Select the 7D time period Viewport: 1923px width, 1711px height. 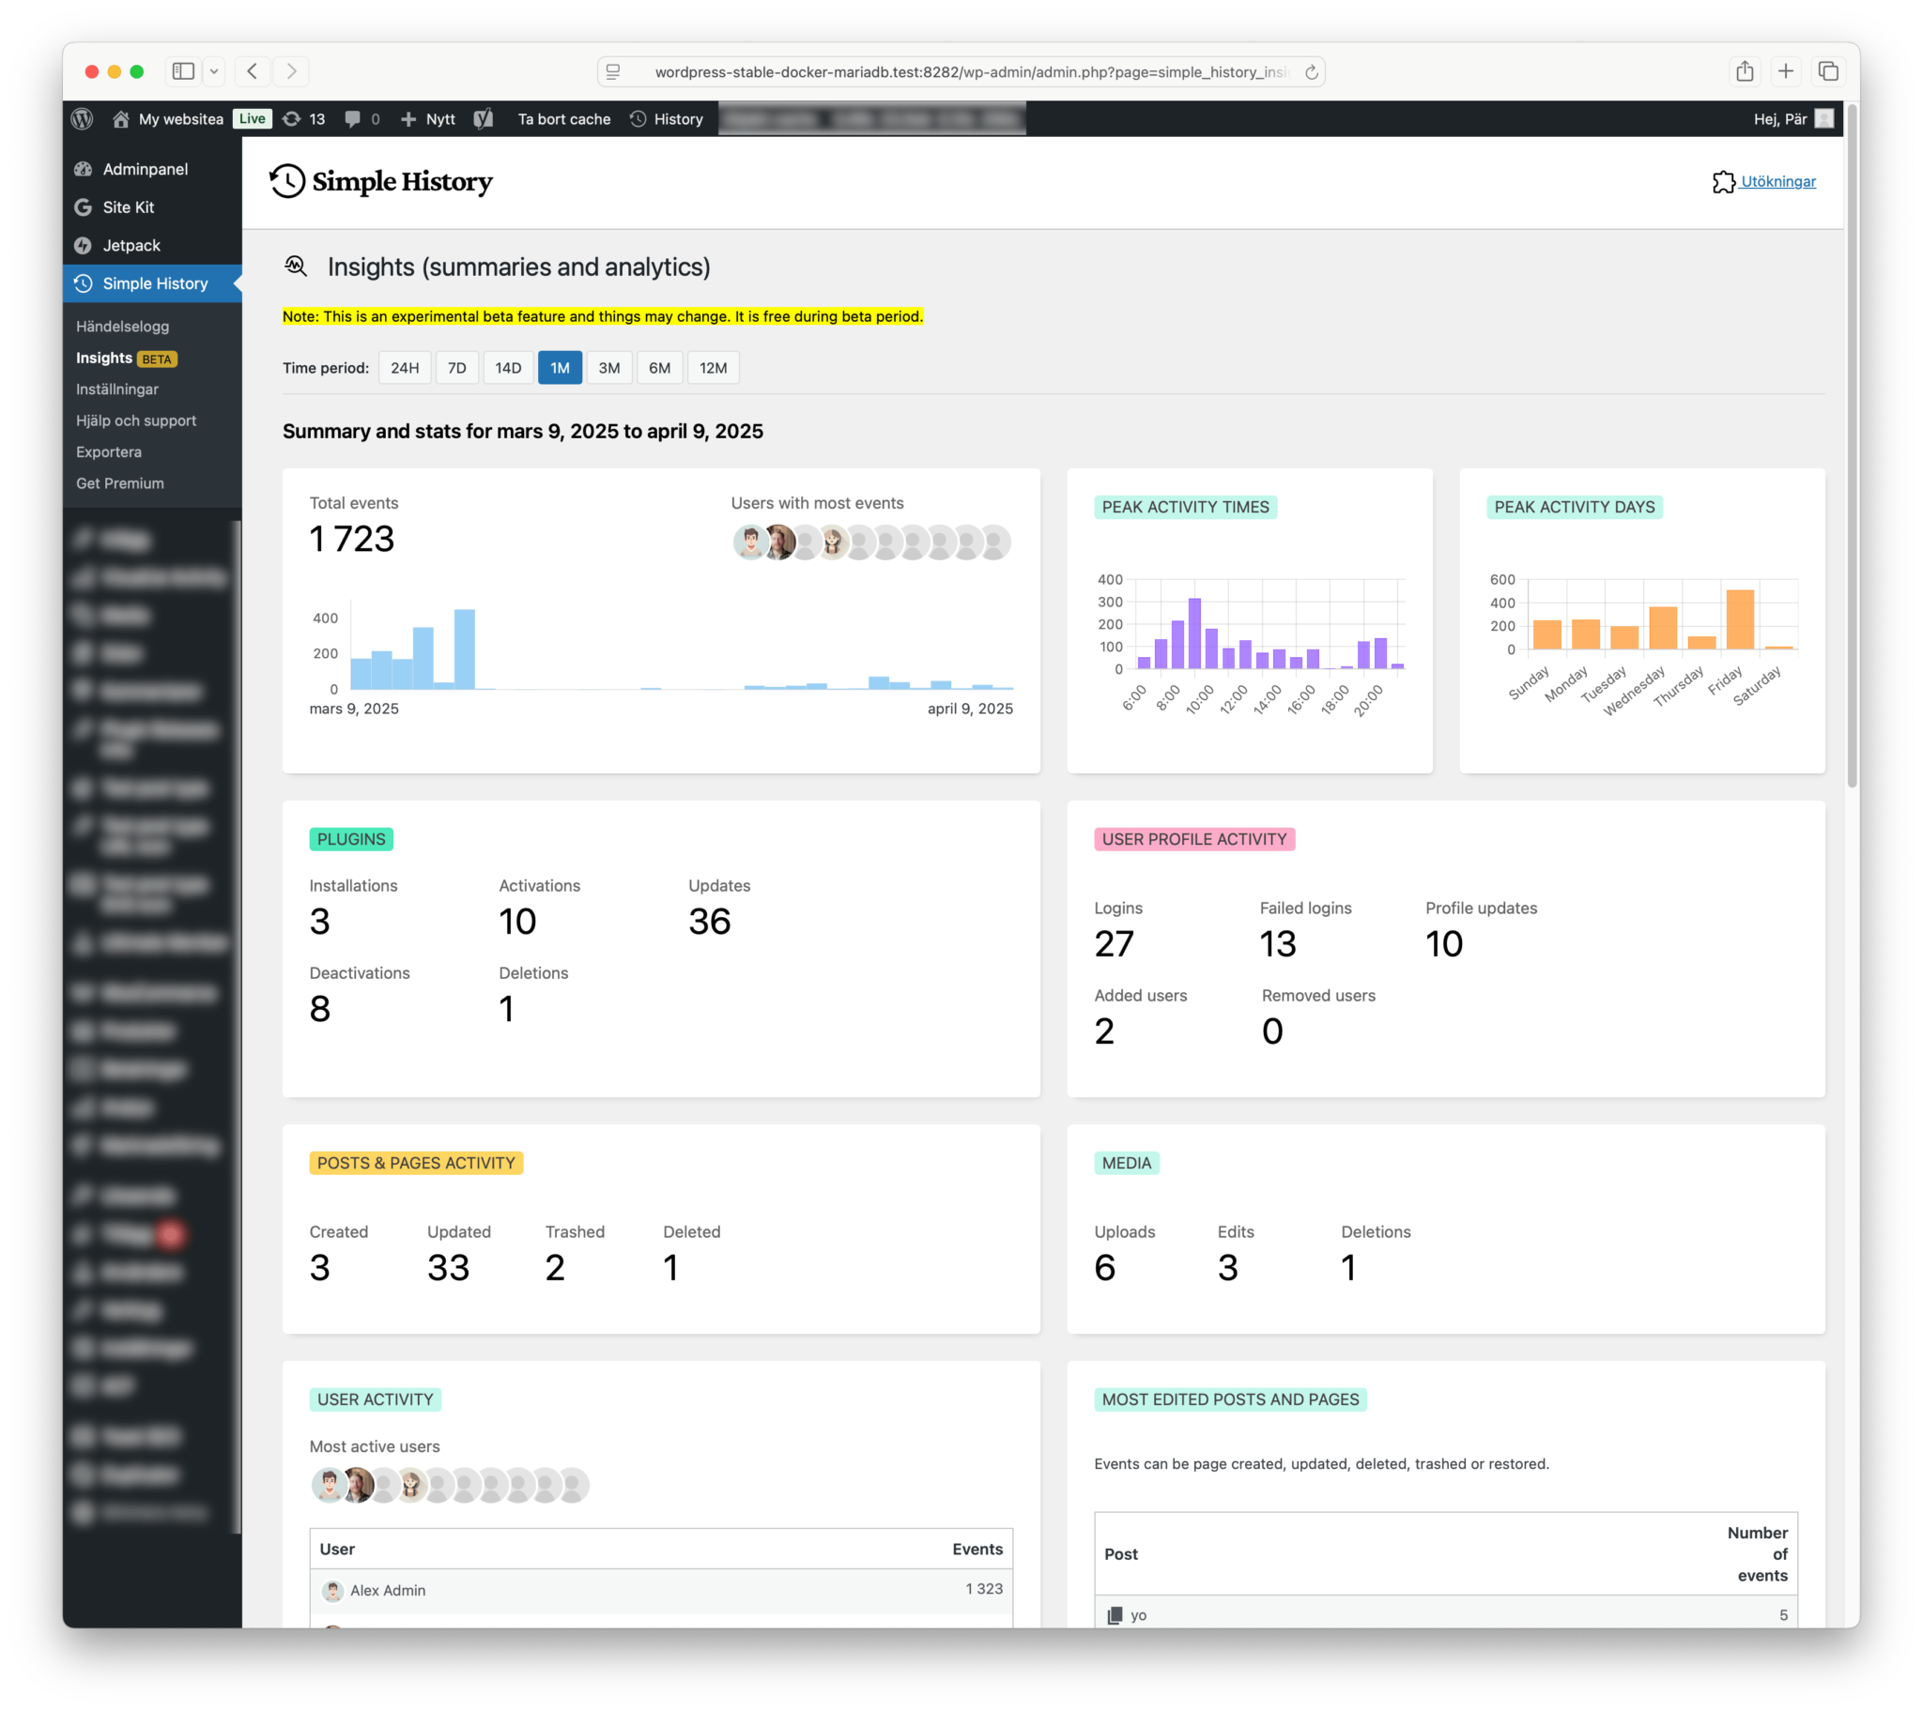(x=457, y=368)
